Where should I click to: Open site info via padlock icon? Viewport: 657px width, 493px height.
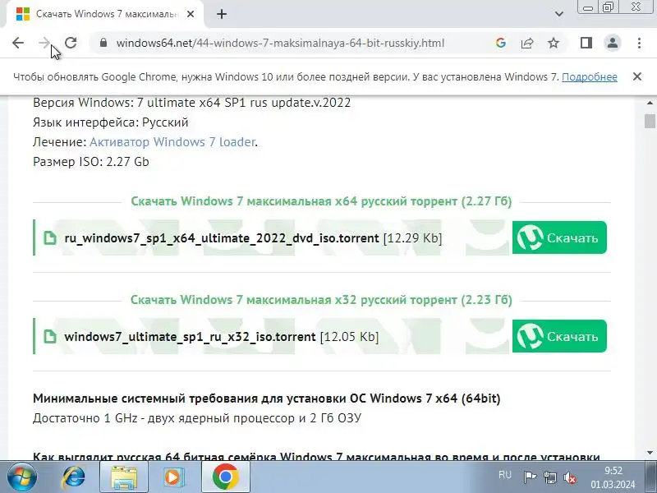tap(103, 43)
